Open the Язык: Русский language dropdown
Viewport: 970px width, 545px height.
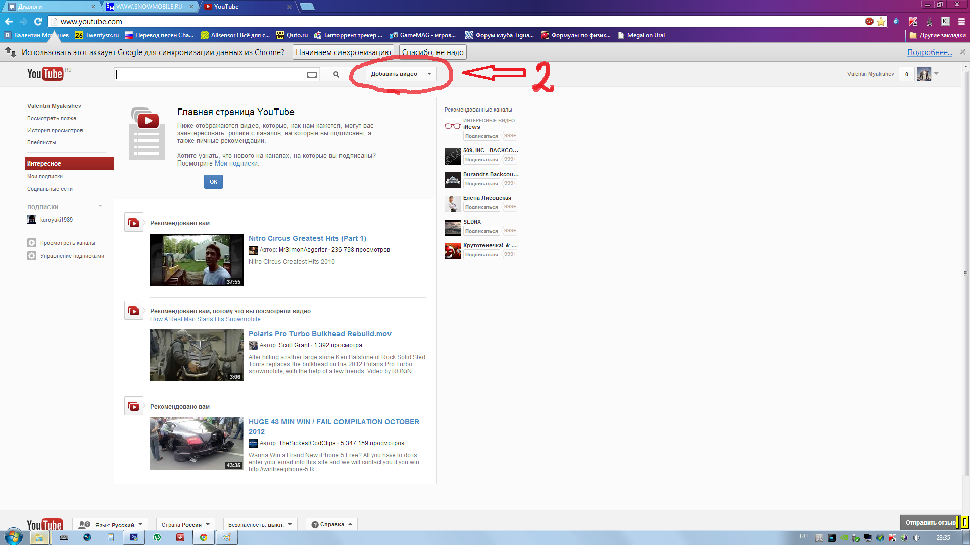tap(110, 524)
